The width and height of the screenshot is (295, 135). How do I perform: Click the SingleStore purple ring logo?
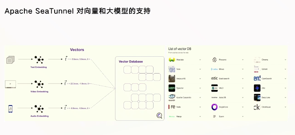(x=214, y=107)
